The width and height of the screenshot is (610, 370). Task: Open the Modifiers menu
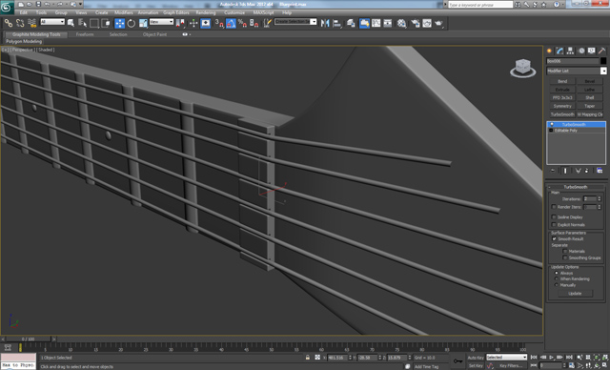(124, 12)
